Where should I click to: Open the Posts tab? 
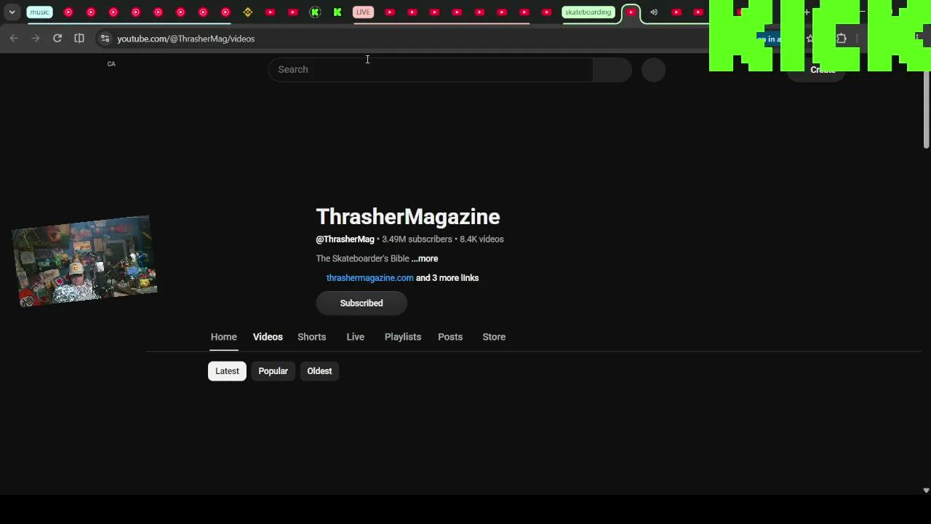[450, 337]
